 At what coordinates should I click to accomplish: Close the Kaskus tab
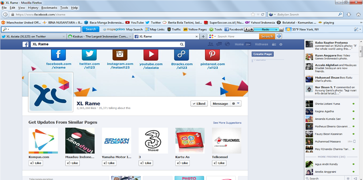coord(130,37)
